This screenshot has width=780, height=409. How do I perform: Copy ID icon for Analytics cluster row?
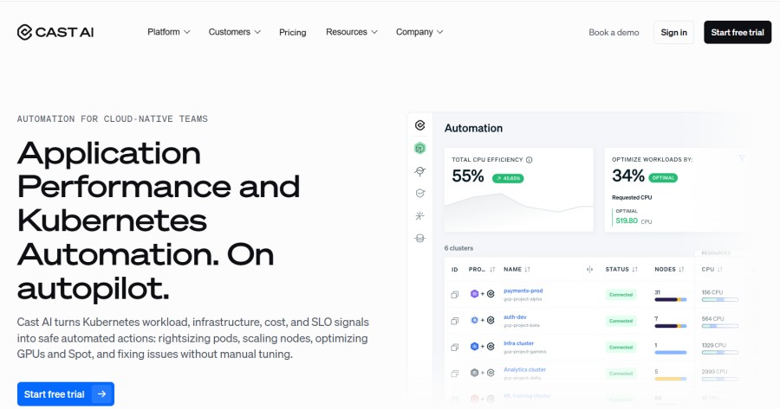click(455, 374)
